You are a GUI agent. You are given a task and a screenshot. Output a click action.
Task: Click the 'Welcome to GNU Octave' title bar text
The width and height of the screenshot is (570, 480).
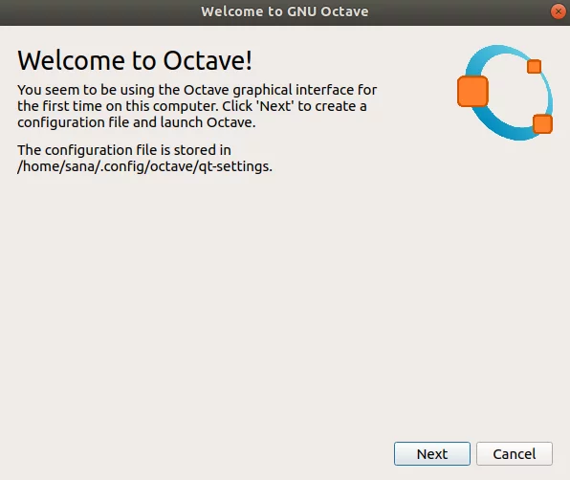[285, 11]
